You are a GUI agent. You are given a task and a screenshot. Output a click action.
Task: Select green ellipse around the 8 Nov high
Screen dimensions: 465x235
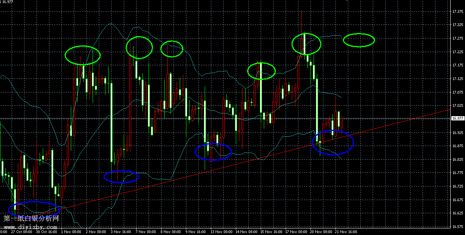coord(172,48)
